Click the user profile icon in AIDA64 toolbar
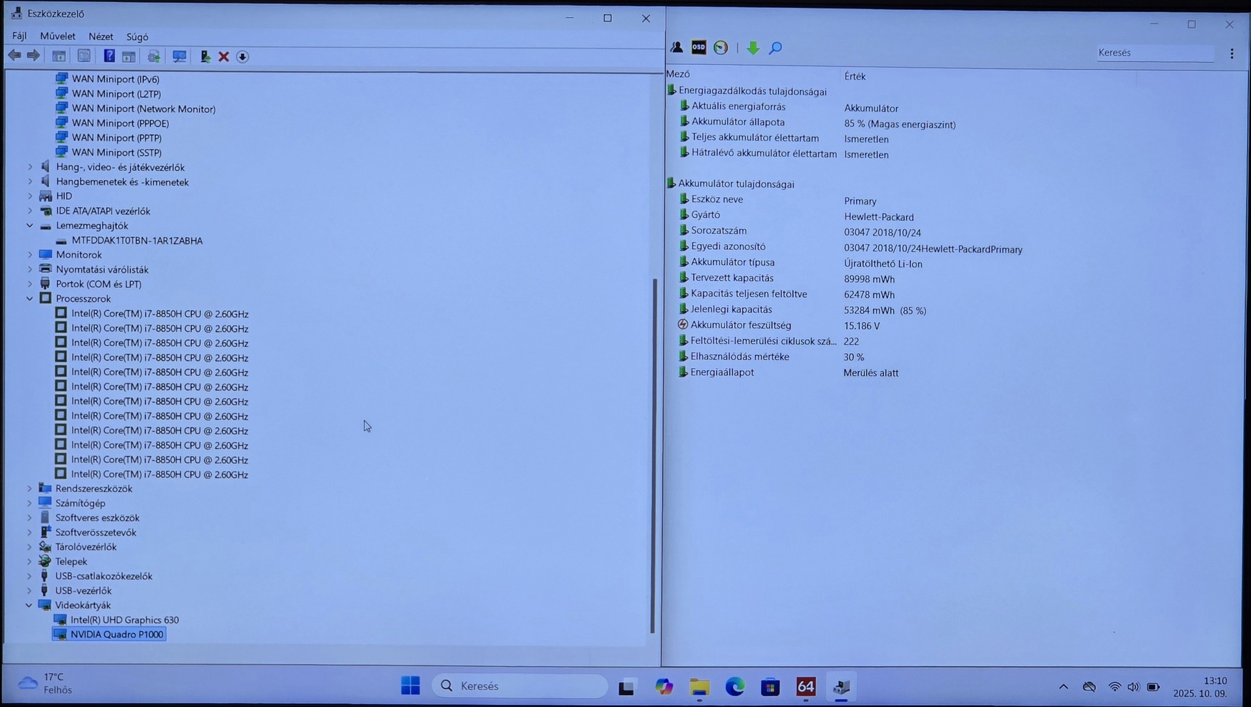 pyautogui.click(x=677, y=47)
